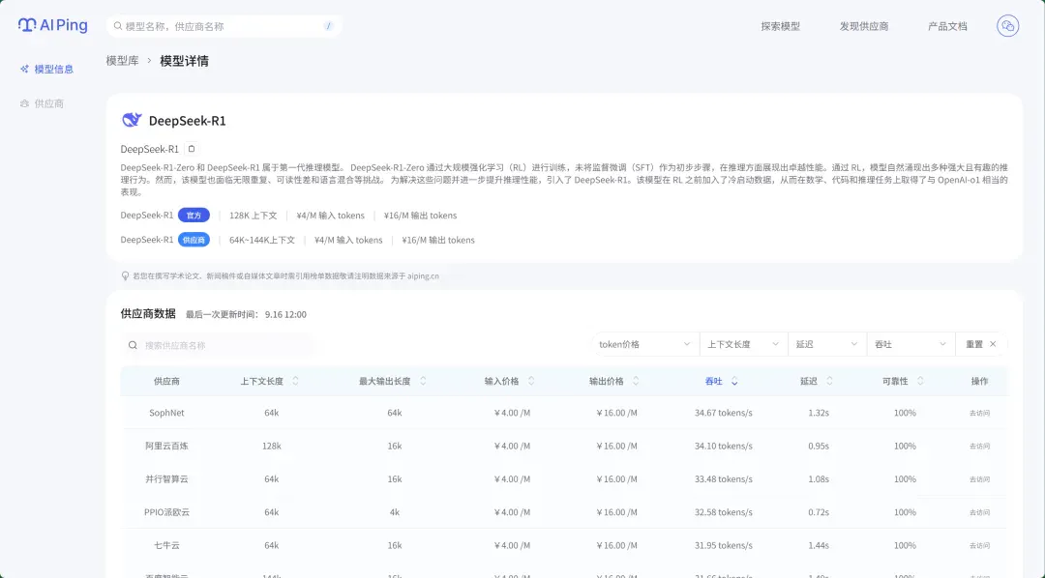1045x578 pixels.
Task: Toggle reliability column sorting
Action: click(920, 381)
